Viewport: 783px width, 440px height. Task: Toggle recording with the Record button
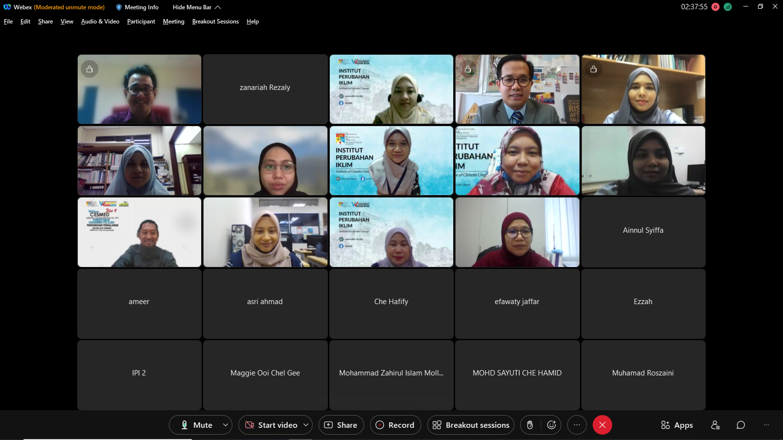tap(394, 425)
